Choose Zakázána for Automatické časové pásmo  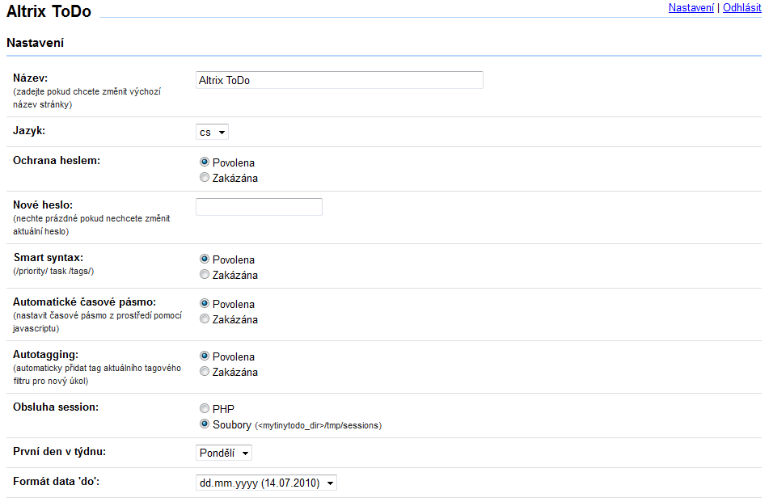(205, 319)
